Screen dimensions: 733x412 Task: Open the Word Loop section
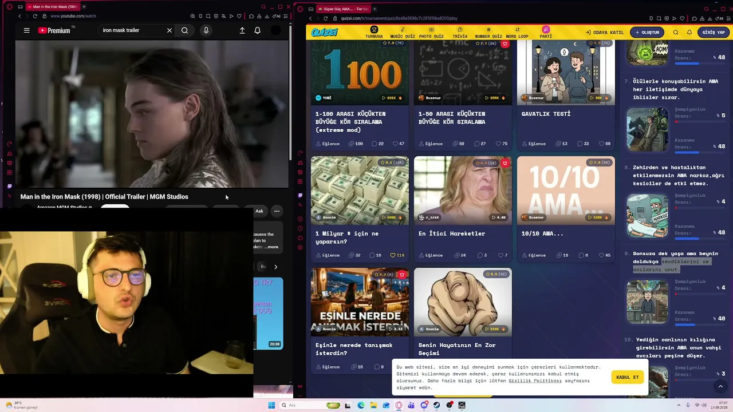(x=517, y=32)
